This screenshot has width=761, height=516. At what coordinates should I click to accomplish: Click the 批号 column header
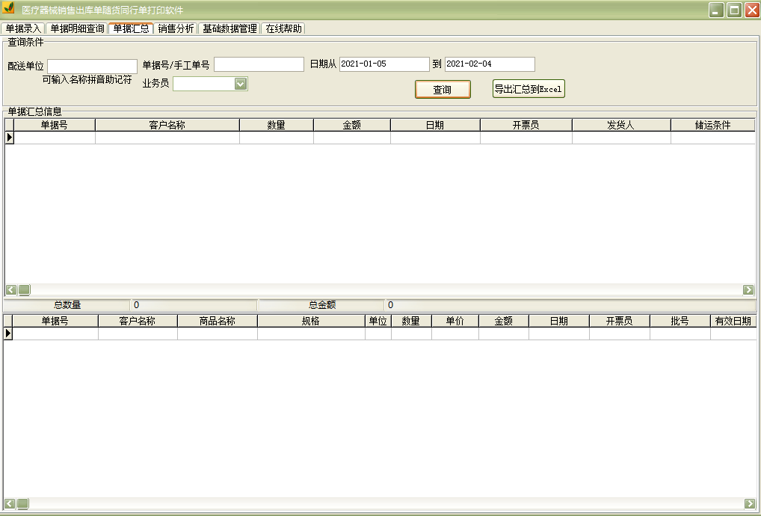(680, 321)
